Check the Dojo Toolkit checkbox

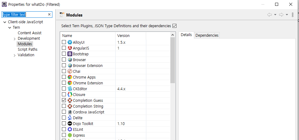(64, 123)
